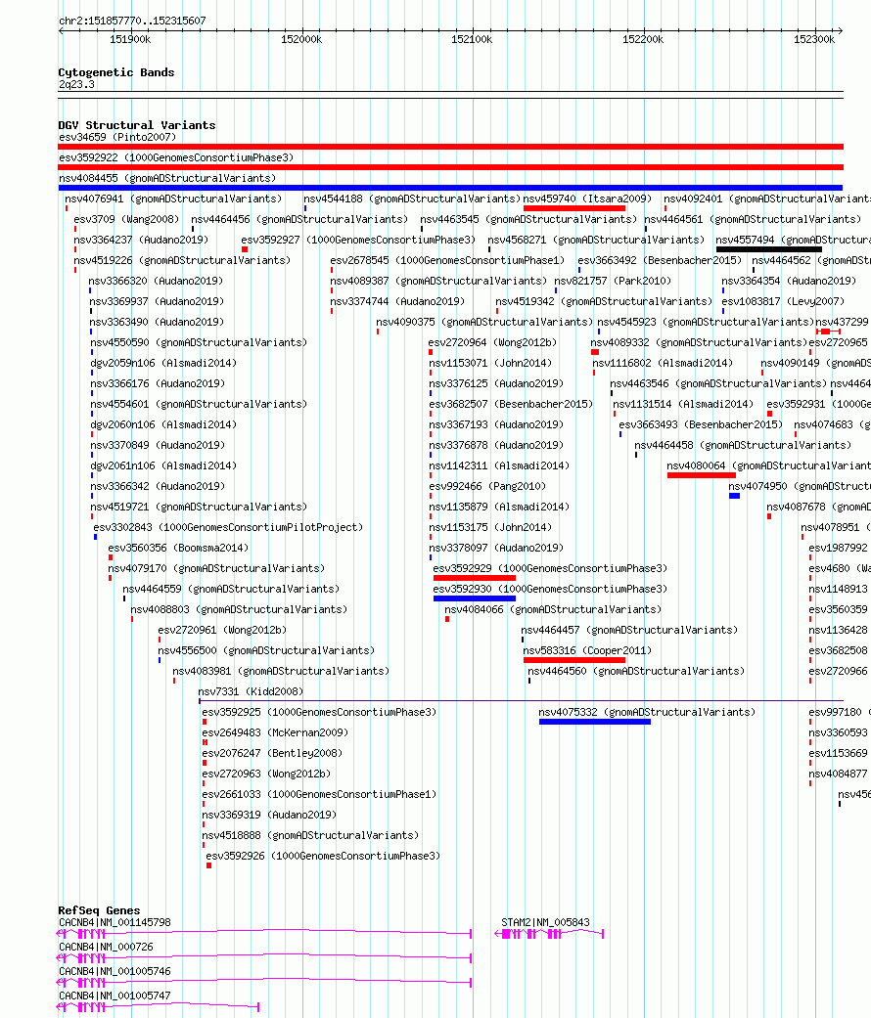The width and height of the screenshot is (871, 1018).
Task: Select the esv3592929 red variant bar
Action: (x=474, y=578)
